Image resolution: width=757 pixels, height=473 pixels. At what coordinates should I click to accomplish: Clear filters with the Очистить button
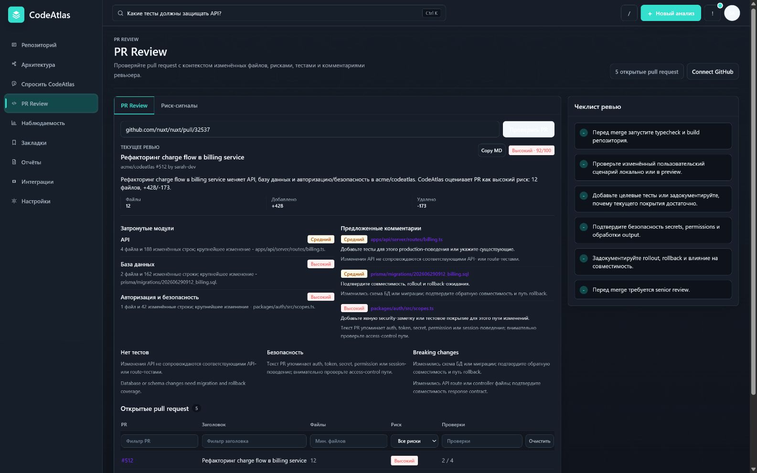tap(540, 441)
